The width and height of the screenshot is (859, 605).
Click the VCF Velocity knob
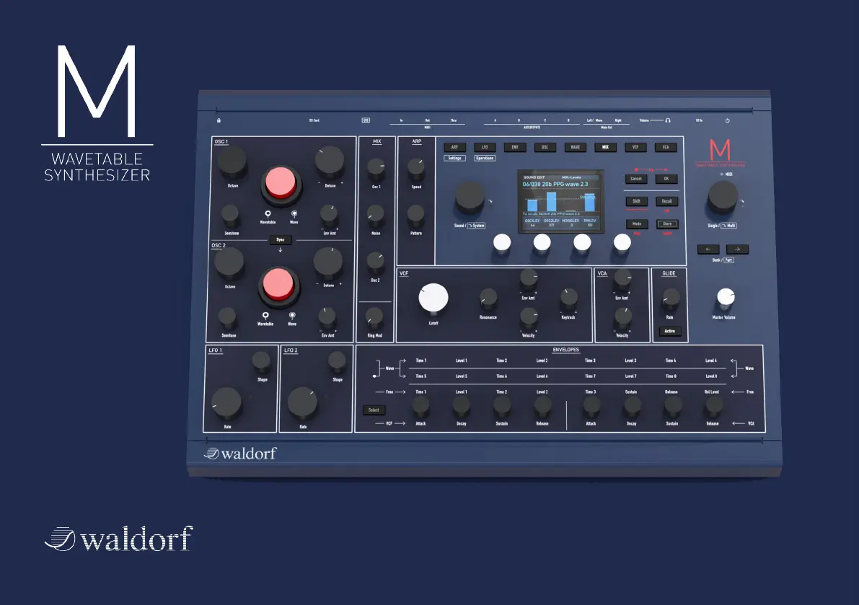click(529, 317)
